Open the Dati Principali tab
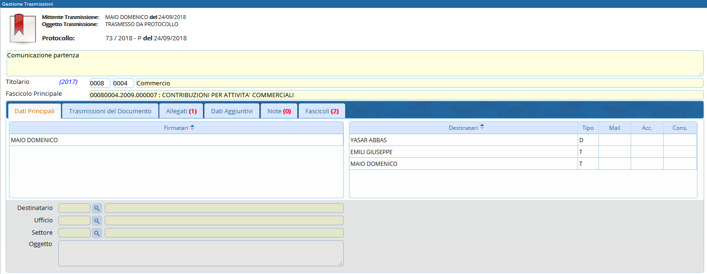 click(35, 111)
